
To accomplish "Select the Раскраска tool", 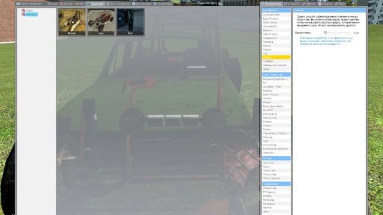I will pyautogui.click(x=276, y=204).
